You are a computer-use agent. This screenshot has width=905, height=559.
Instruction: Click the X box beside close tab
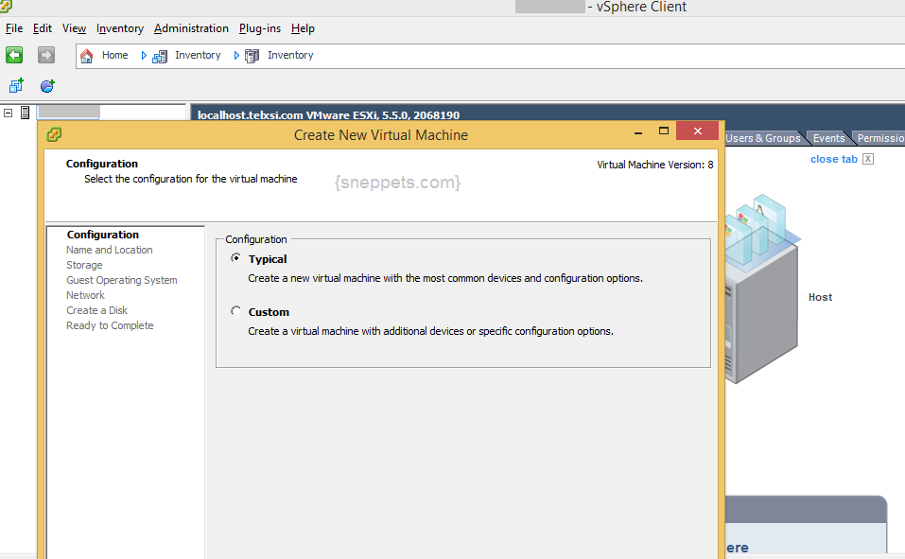click(x=868, y=159)
